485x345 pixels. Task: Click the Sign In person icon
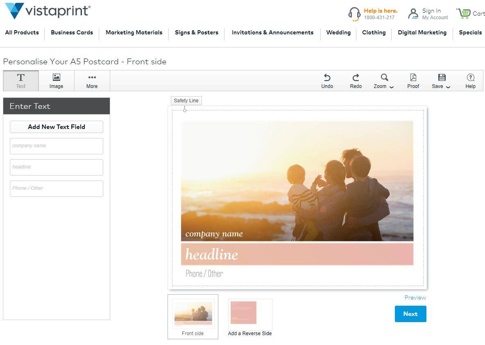point(413,14)
